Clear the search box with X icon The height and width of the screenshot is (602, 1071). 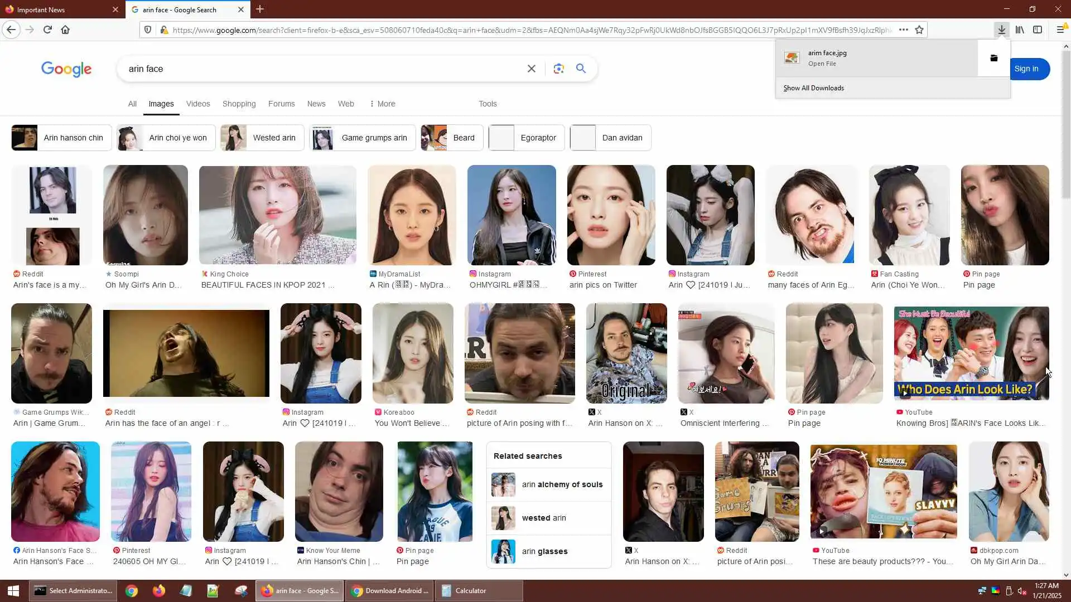tap(531, 69)
